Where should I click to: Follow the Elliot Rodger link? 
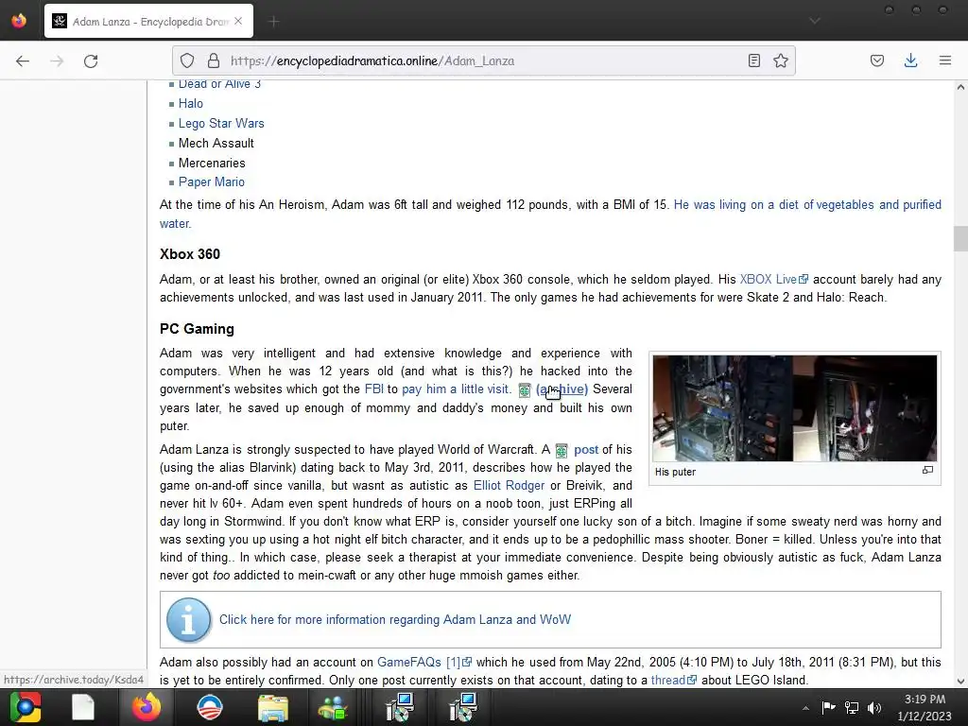pyautogui.click(x=509, y=486)
